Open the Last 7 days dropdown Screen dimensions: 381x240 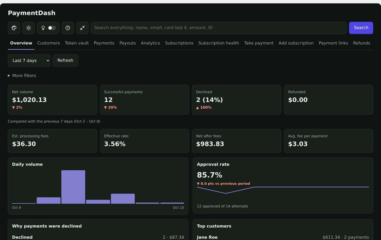tap(29, 60)
